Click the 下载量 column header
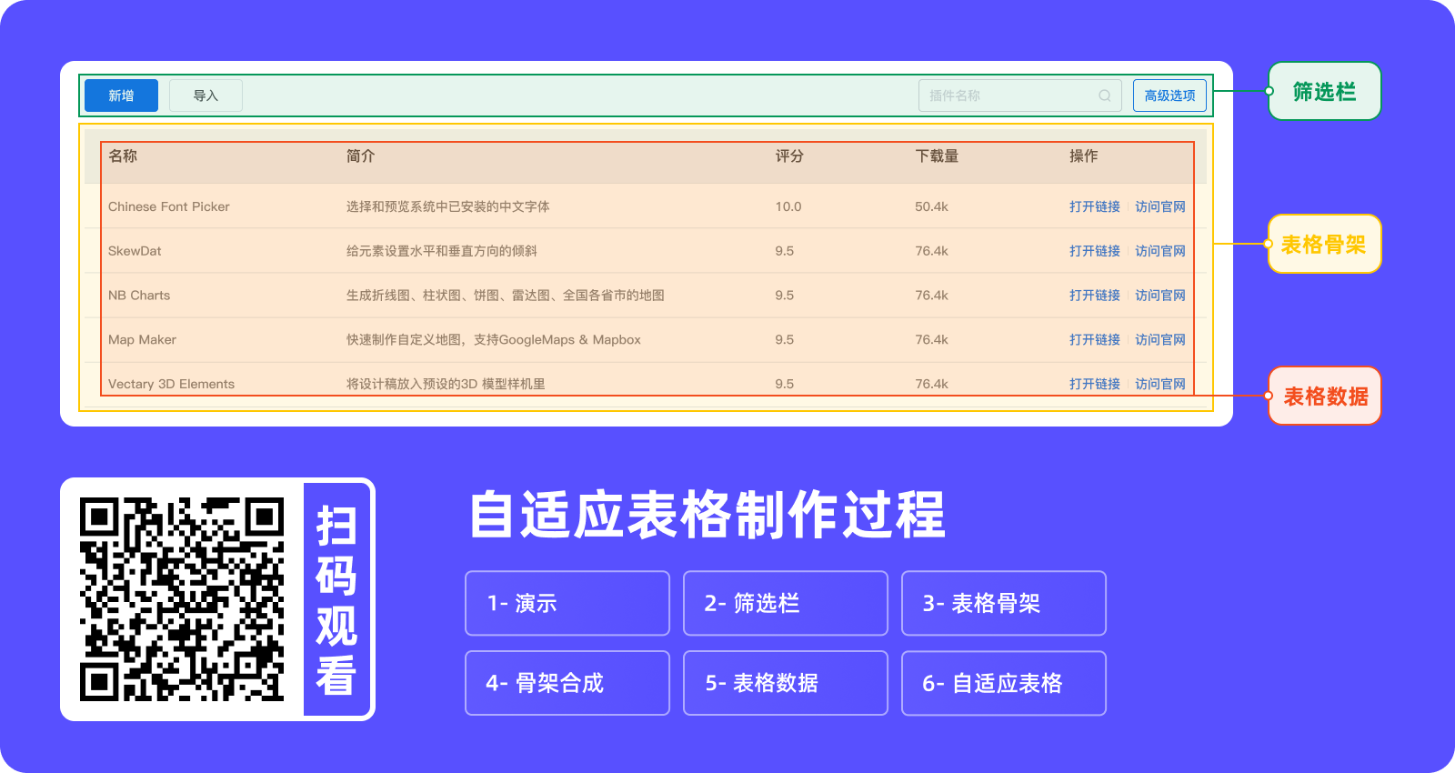The height and width of the screenshot is (773, 1455). (937, 156)
